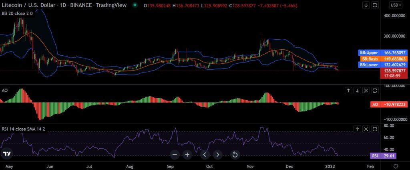The image size is (410, 170).
Task: Maximize the RSI indicator pane
Action: [375, 129]
